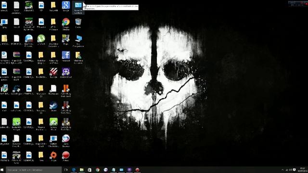Image resolution: width=308 pixels, height=173 pixels.
Task: Open the Windows Store taskbar icon
Action: click(x=90, y=170)
